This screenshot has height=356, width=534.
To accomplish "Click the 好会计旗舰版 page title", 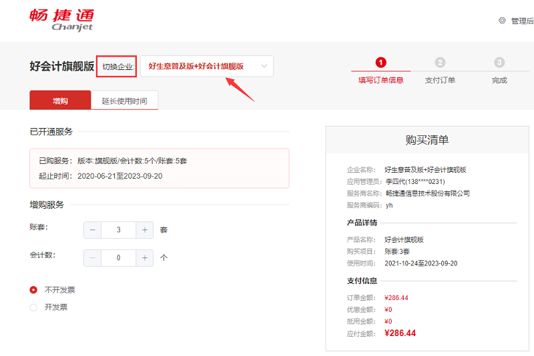I will (61, 66).
